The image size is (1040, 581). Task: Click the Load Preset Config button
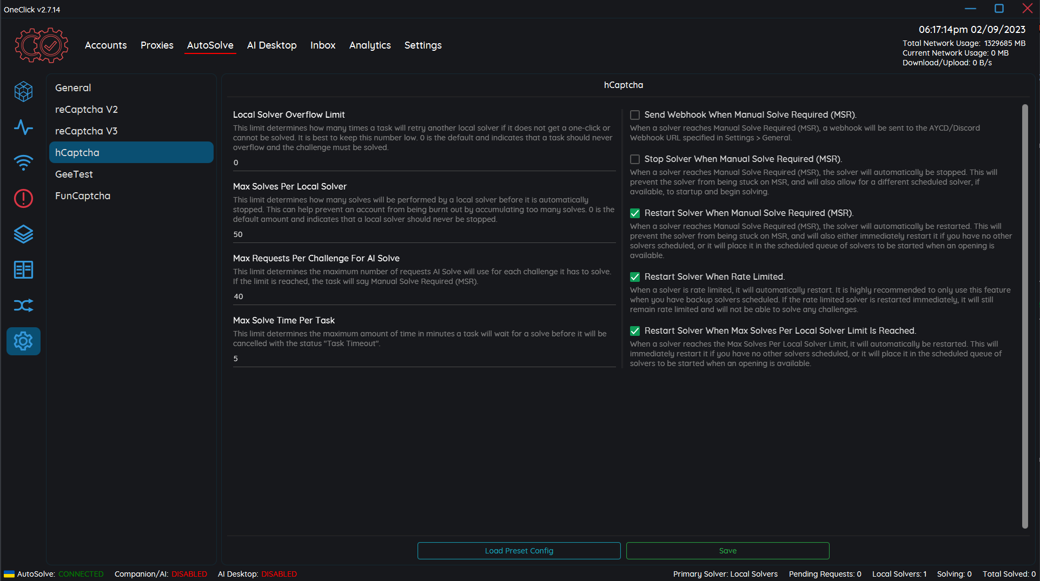[x=518, y=550]
